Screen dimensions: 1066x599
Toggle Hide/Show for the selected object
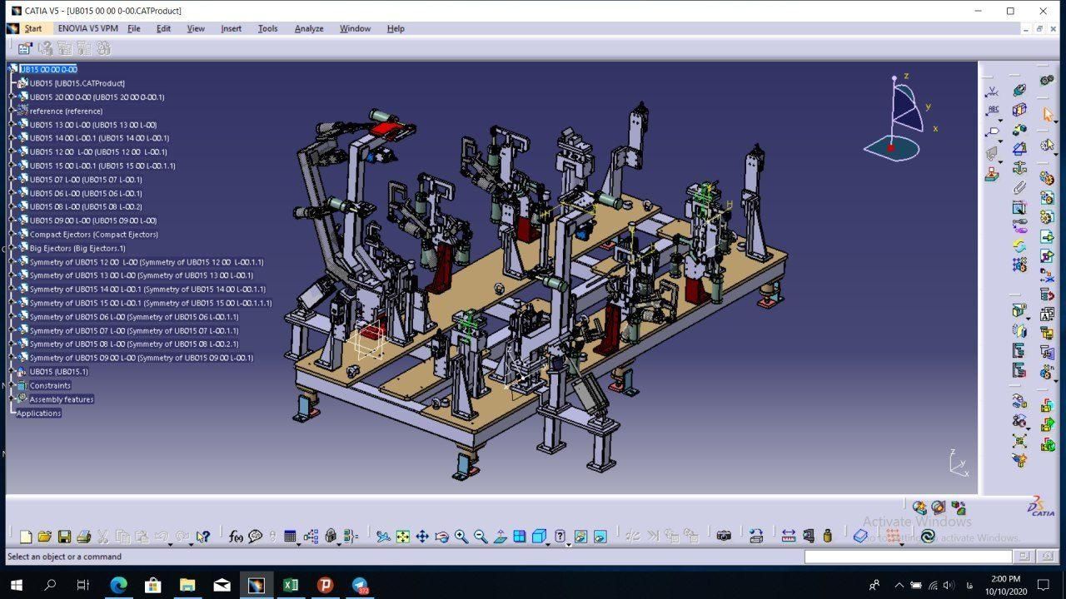pos(580,537)
